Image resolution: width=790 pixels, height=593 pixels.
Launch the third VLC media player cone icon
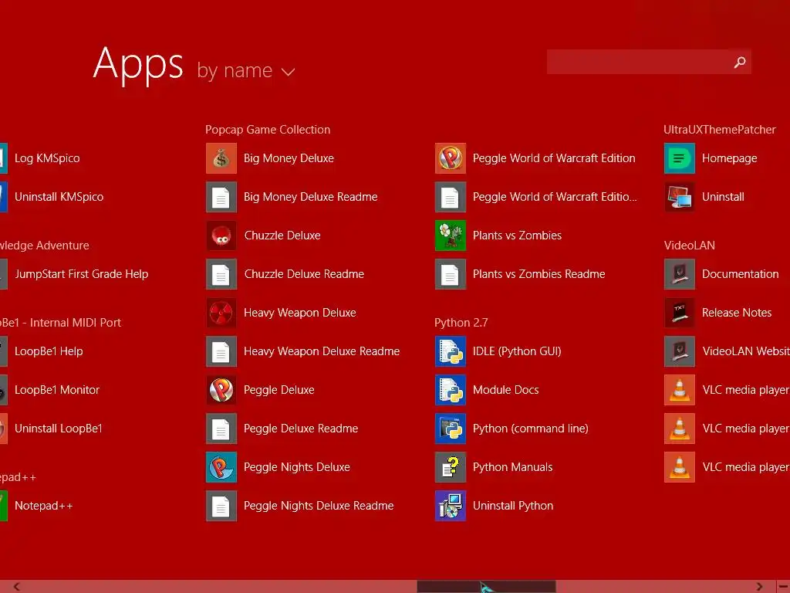680,467
